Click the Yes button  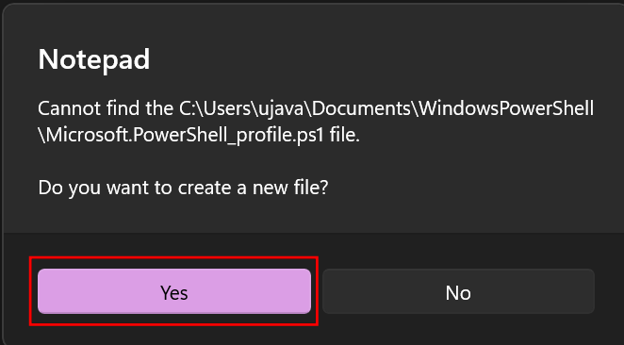point(174,291)
